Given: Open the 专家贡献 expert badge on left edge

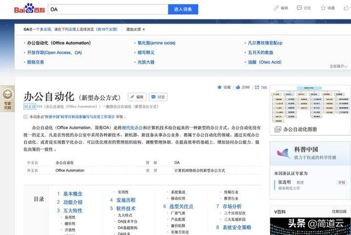Looking at the screenshot, I should coord(7,99).
